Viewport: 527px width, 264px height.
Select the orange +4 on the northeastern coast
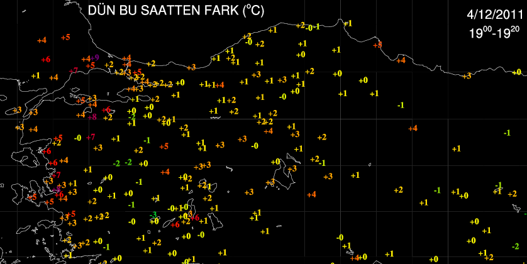coord(401,60)
